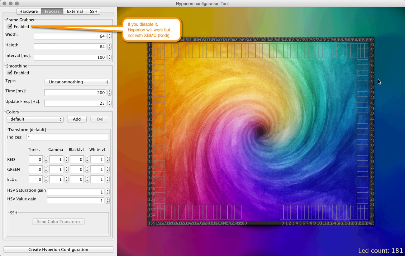Viewport: 405px width, 256px height.
Task: Click the Update Freq. [Hz] stepper
Action: click(x=109, y=103)
